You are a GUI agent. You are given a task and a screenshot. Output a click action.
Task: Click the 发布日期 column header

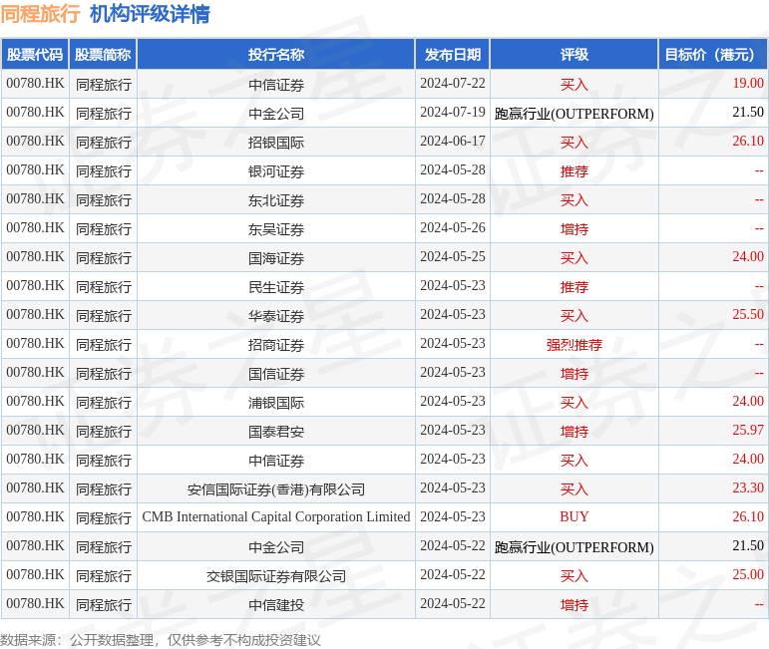(x=453, y=55)
